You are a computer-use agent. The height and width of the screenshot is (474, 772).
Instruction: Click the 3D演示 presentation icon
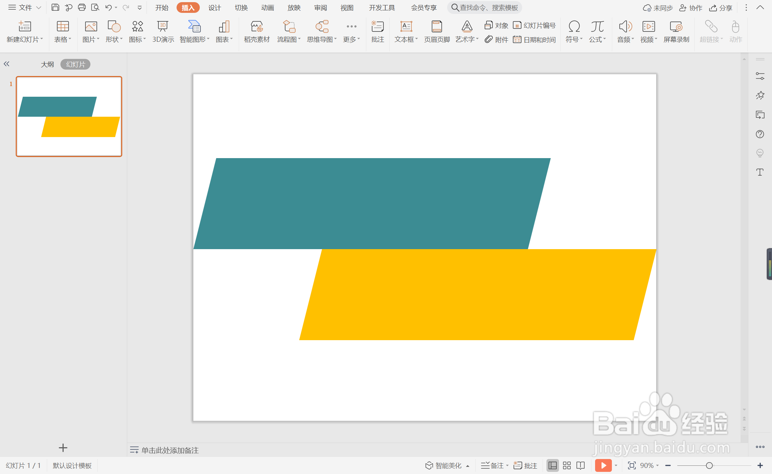pos(163,31)
